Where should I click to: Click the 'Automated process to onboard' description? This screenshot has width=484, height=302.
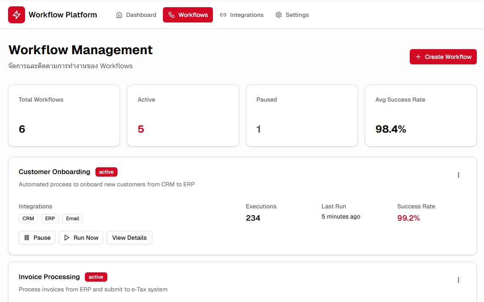(106, 184)
